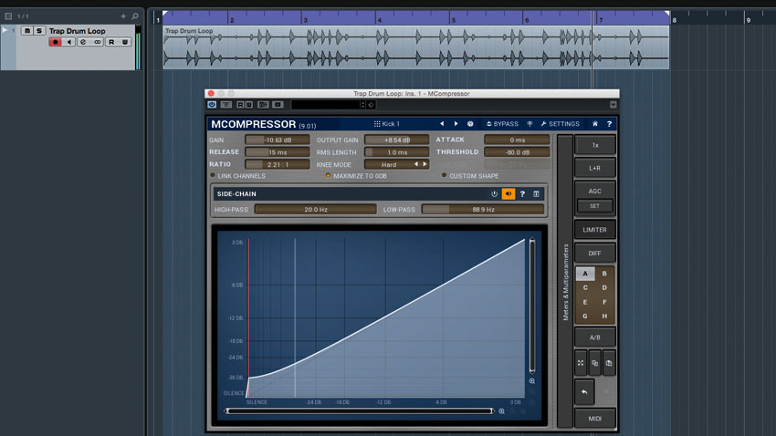Select preset slot B
The height and width of the screenshot is (436, 776).
coord(604,274)
